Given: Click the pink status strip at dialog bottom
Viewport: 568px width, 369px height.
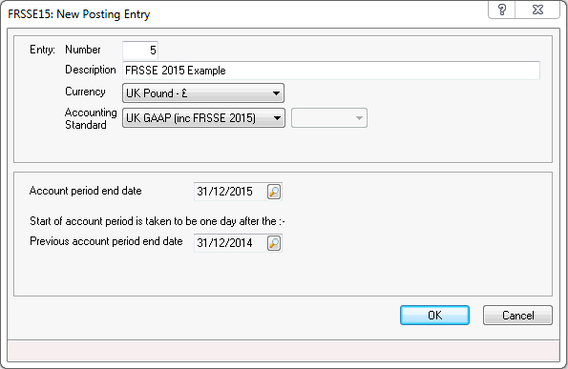Looking at the screenshot, I should point(284,351).
